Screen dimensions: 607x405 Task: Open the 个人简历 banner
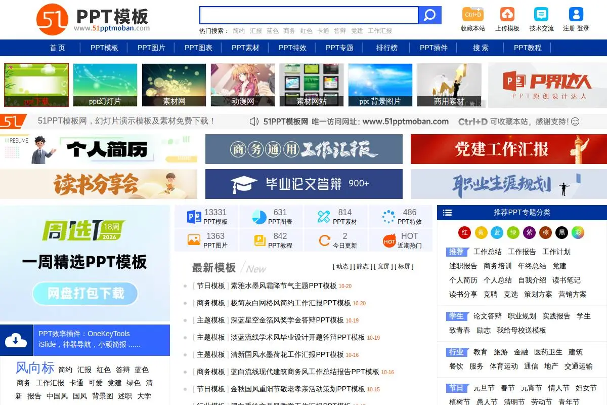(x=99, y=149)
